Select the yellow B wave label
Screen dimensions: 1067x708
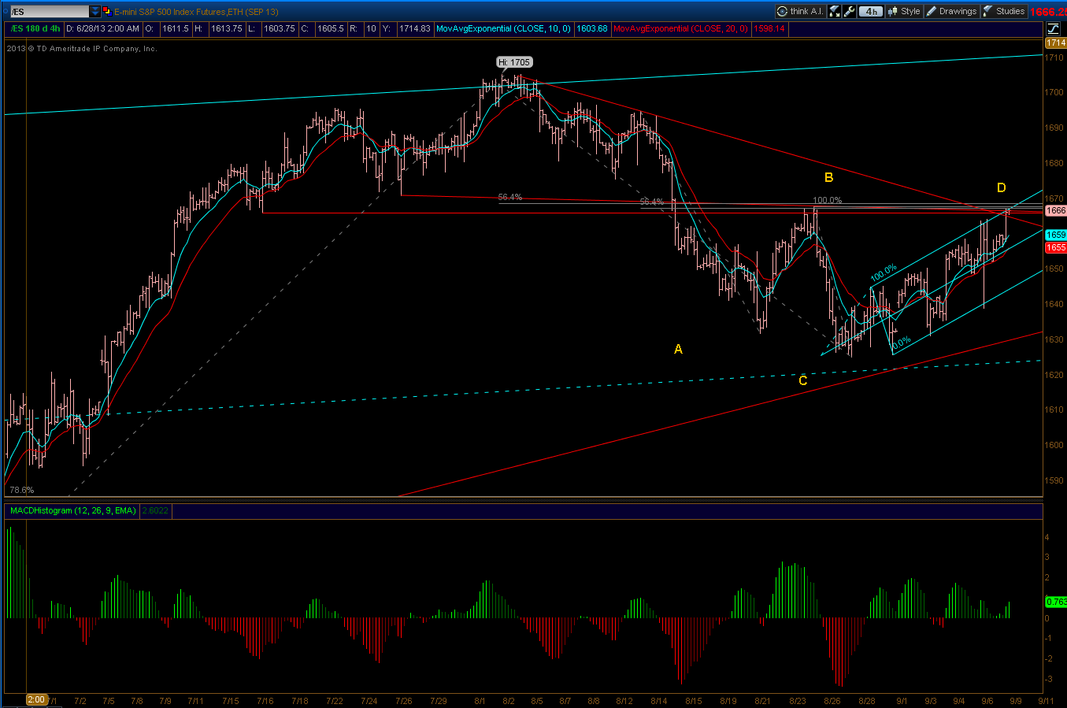828,177
